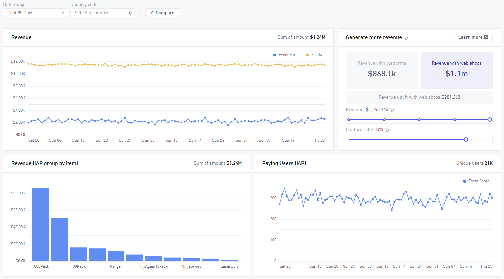The image size is (504, 279).
Task: Click info icon next to Capture rate 83%
Action: (387, 130)
